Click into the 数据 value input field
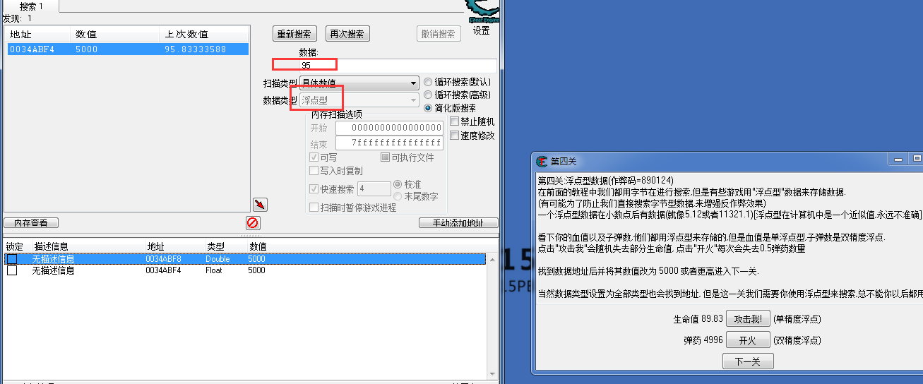This screenshot has height=384, width=923. click(x=398, y=65)
